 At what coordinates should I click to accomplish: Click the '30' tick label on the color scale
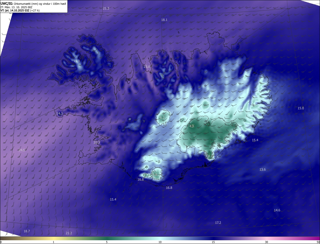(266, 242)
